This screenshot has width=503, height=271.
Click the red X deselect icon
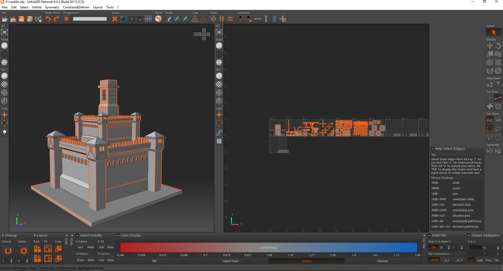[x=115, y=19]
